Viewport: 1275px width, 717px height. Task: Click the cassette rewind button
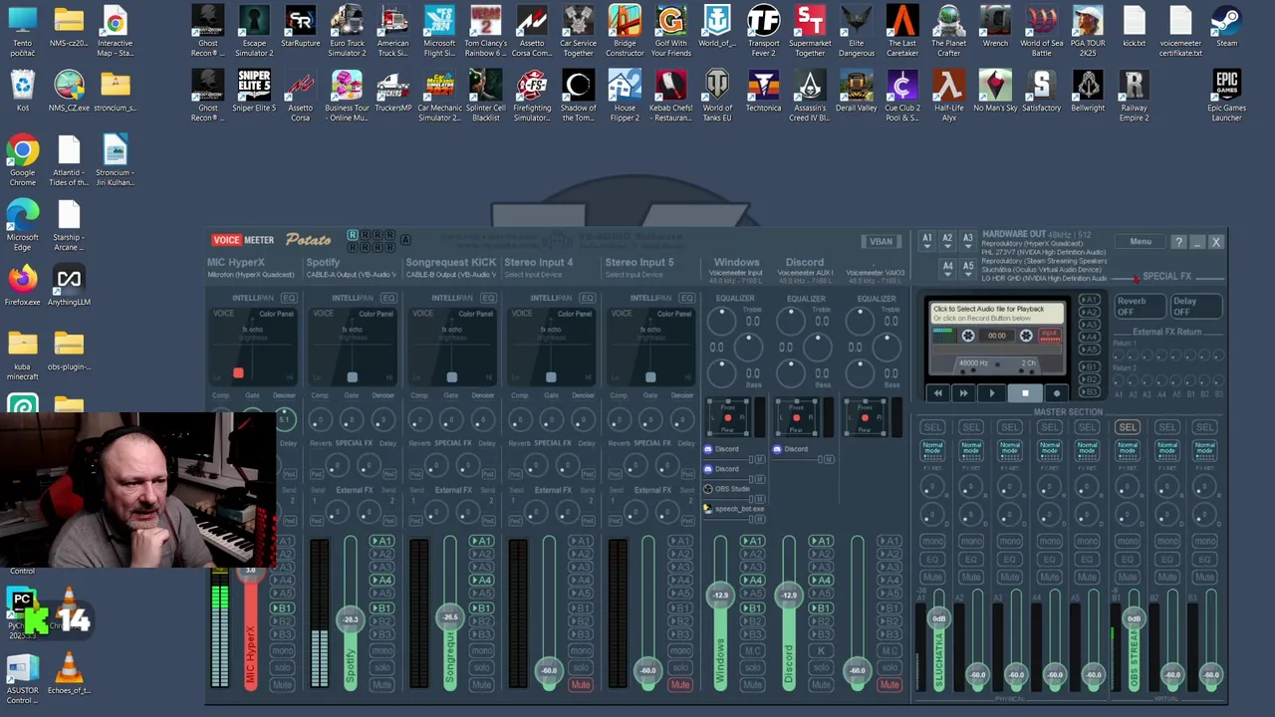[x=937, y=393]
